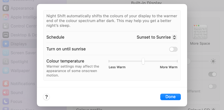Click the Notifications bell icon
The image size is (224, 110).
(6, 84)
